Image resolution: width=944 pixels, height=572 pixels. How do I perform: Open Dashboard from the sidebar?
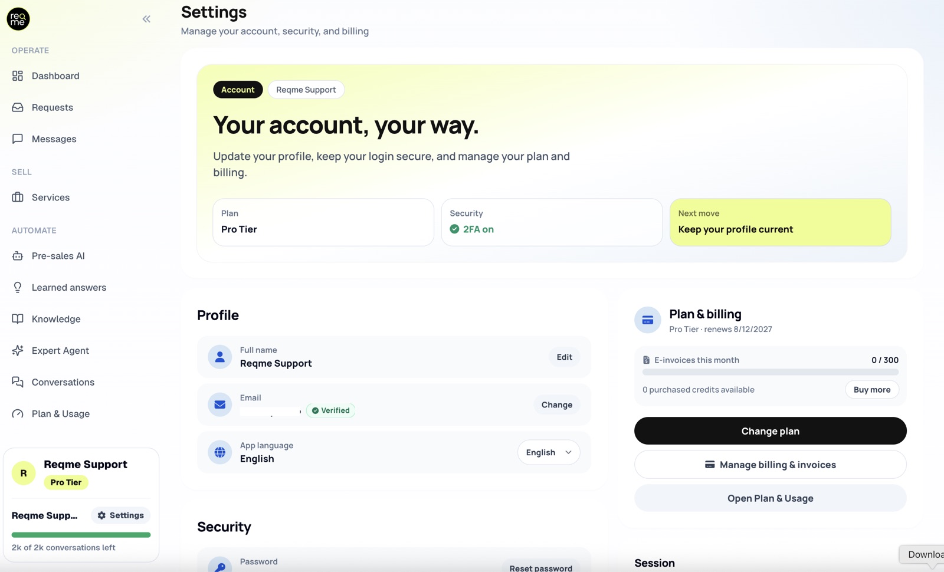point(55,75)
